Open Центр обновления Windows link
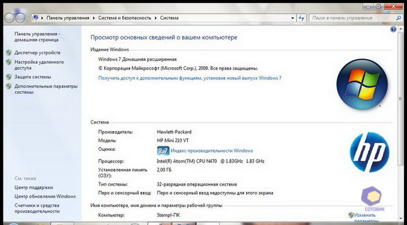The image size is (407, 225). pyautogui.click(x=45, y=197)
